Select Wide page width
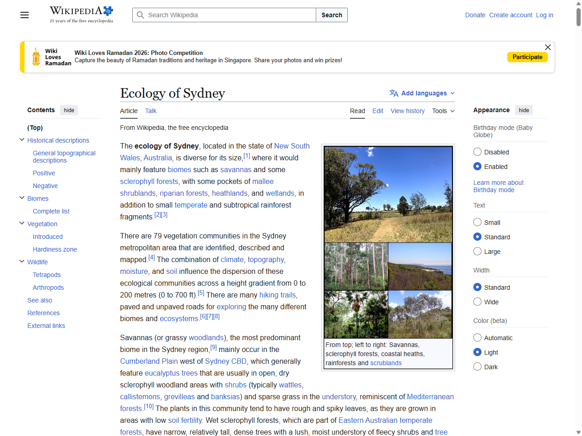Viewport: 582px width, 436px height. click(477, 302)
